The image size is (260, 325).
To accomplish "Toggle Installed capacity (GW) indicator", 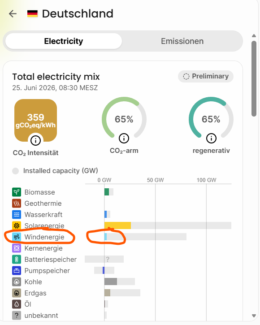I will (16, 171).
